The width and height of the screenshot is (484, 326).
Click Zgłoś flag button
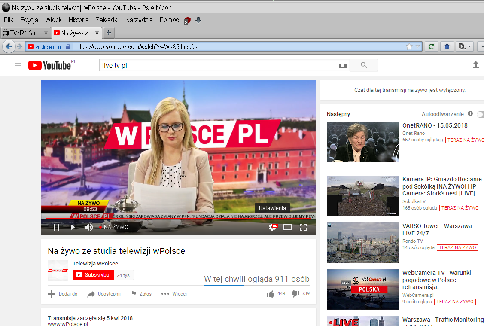coord(141,294)
